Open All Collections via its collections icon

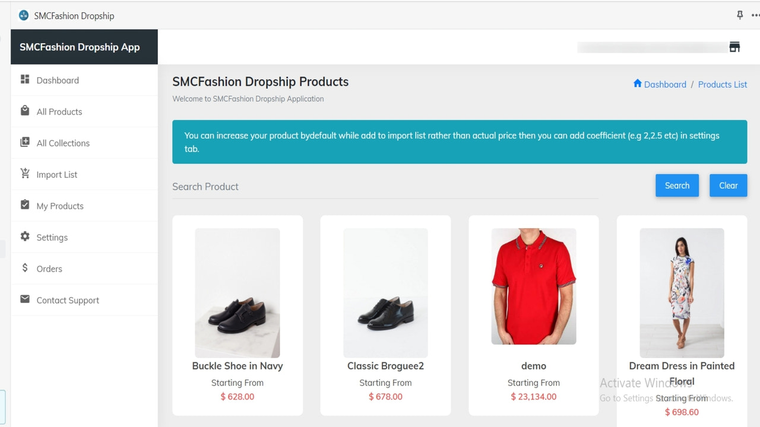(24, 142)
